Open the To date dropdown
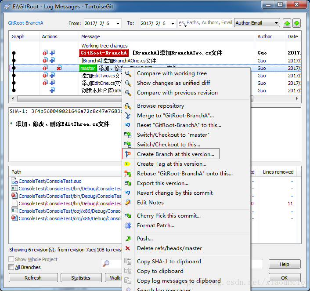 tap(173, 23)
